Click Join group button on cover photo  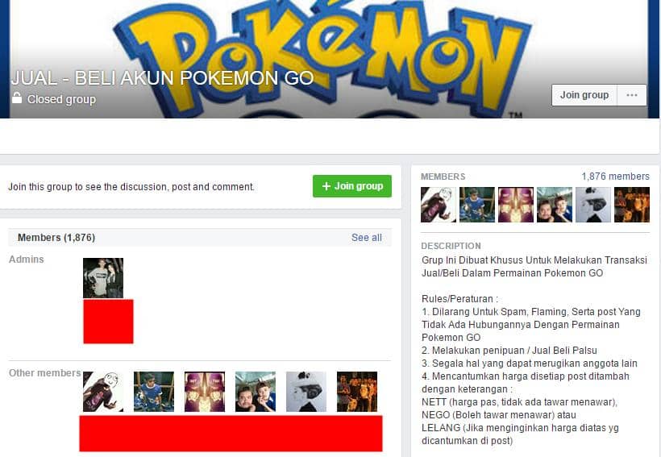[x=584, y=95]
